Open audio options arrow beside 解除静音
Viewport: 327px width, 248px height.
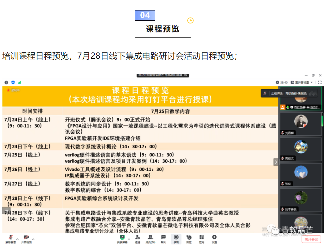coord(17,239)
